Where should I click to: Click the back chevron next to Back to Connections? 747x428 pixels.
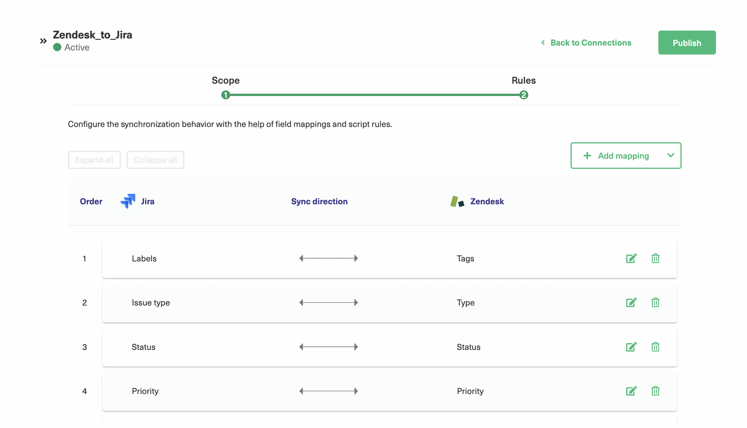point(543,43)
